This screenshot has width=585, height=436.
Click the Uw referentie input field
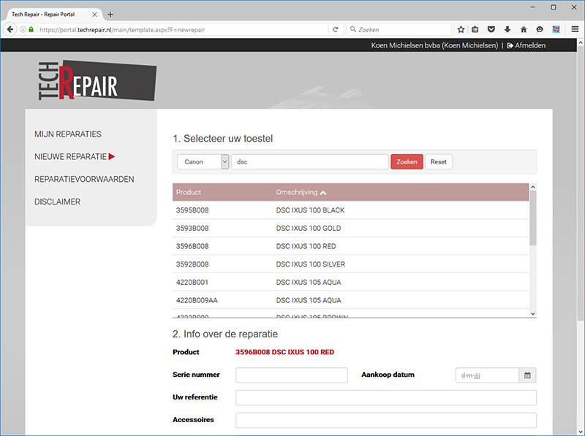pyautogui.click(x=386, y=397)
